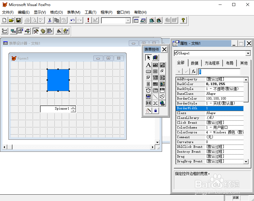Switch to the 其他 tab
This screenshot has height=201, width=254.
pyautogui.click(x=244, y=63)
